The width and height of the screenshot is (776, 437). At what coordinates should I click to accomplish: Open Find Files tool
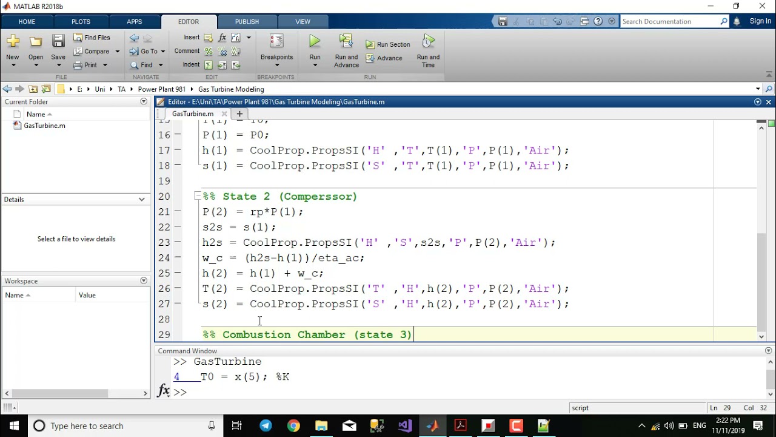coord(92,38)
